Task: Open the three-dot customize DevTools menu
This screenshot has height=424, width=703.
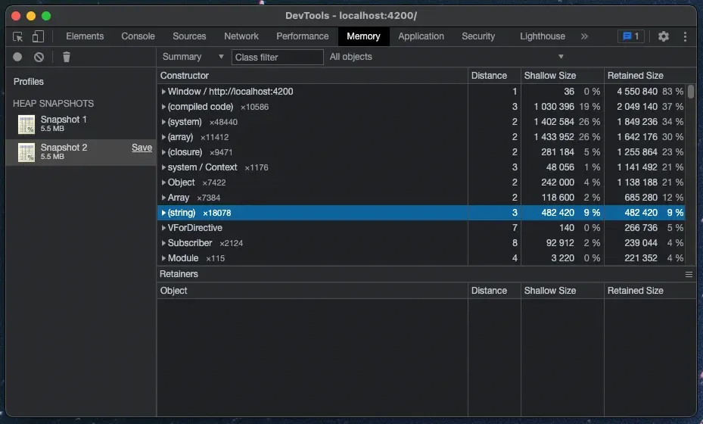Action: point(685,36)
